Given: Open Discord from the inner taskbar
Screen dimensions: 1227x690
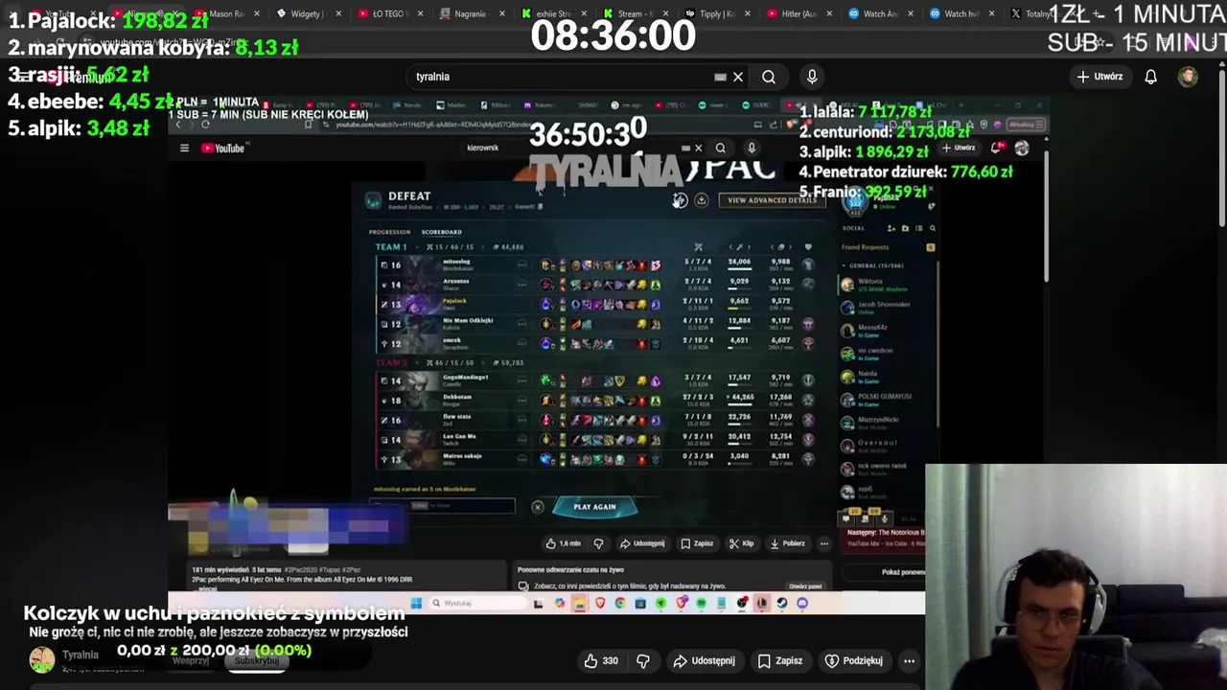Looking at the screenshot, I should pos(802,603).
